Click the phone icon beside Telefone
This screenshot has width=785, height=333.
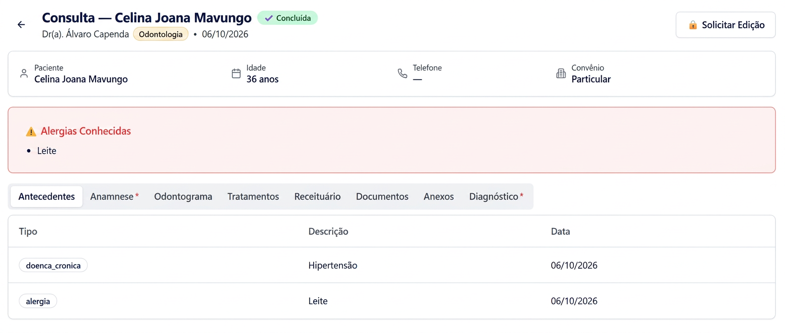click(x=402, y=73)
